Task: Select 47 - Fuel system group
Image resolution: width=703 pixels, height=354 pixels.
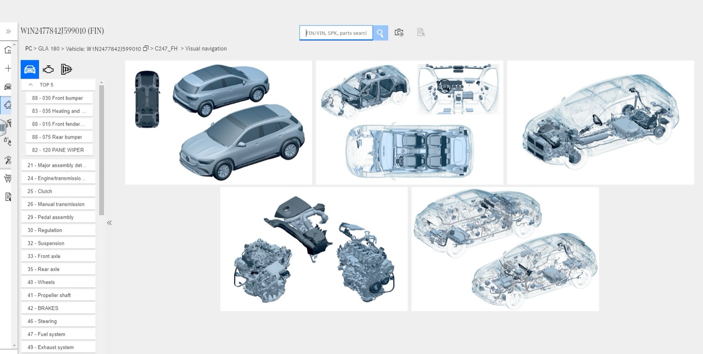Action: click(x=58, y=334)
